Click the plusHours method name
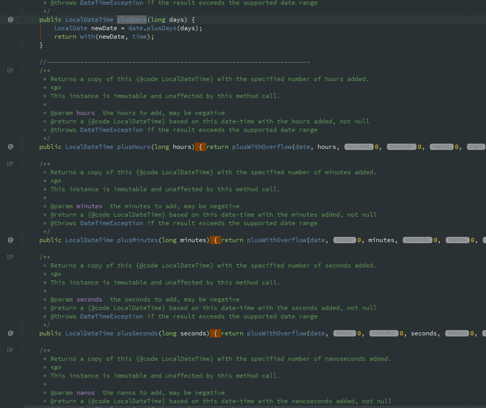This screenshot has height=408, width=486. [x=134, y=147]
